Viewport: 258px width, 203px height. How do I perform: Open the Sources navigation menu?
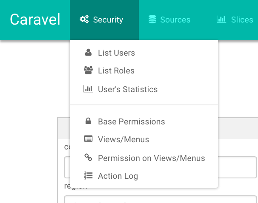(x=169, y=20)
